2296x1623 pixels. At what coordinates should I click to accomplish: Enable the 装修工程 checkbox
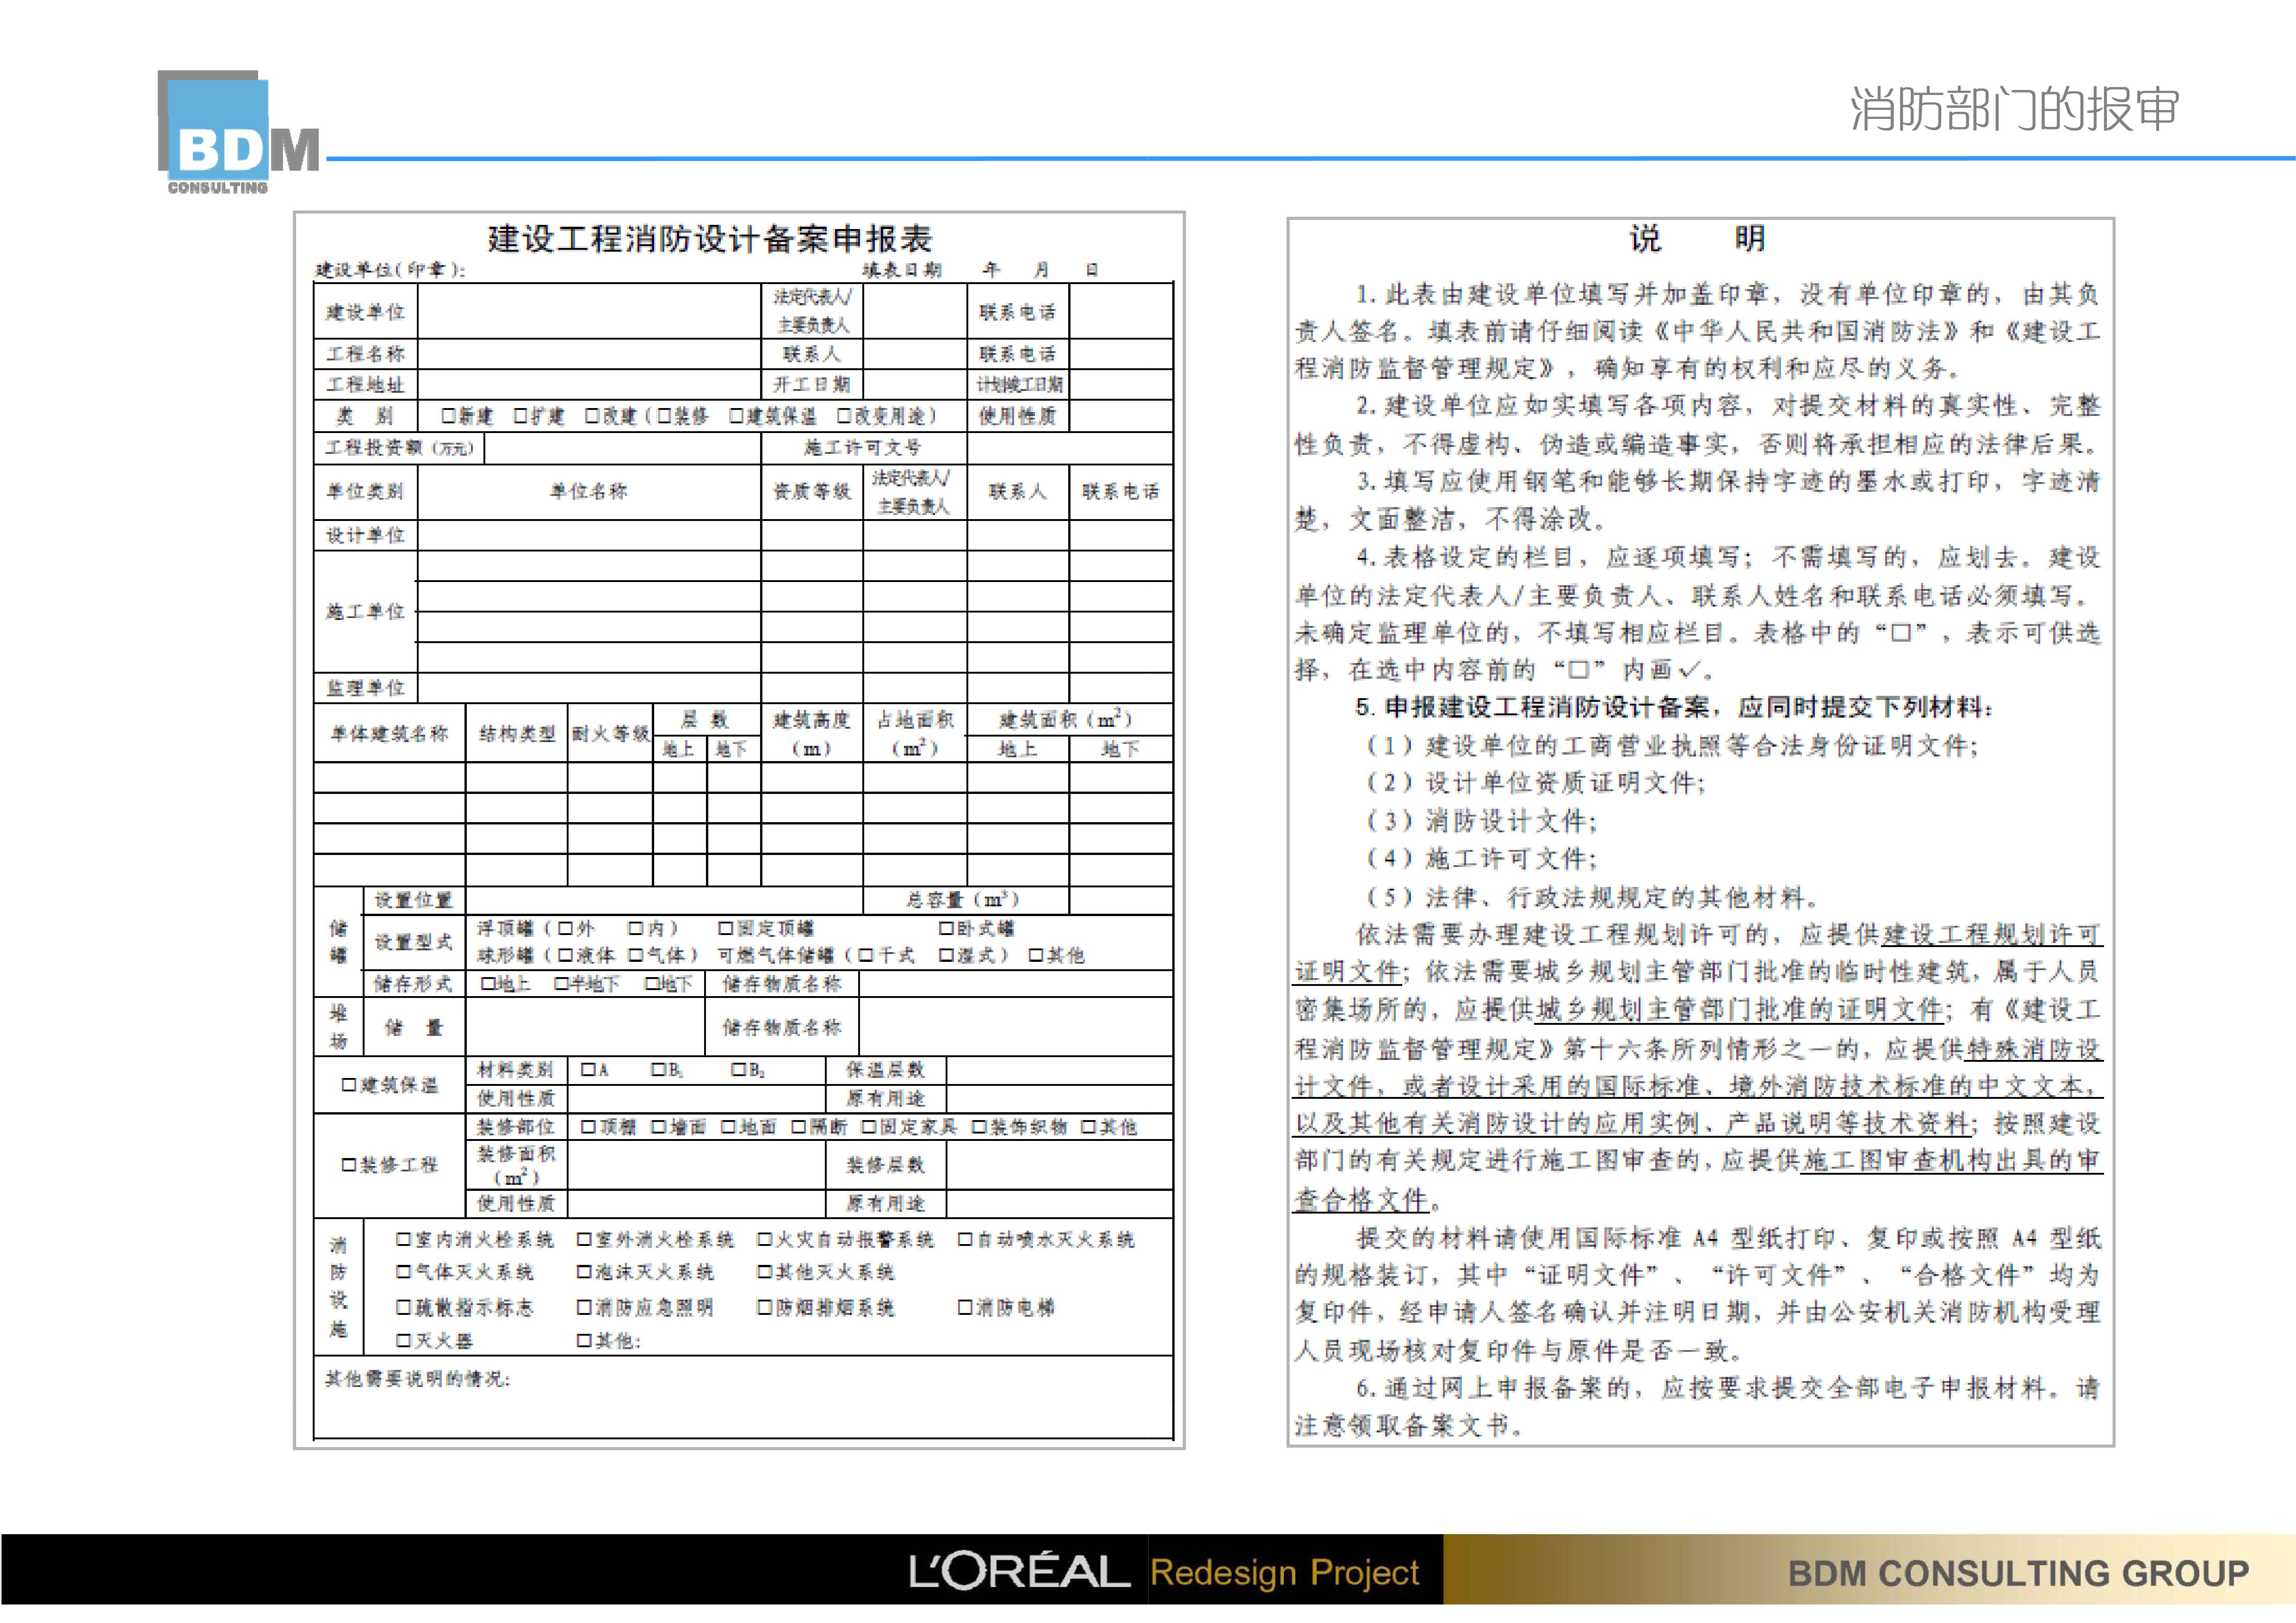pyautogui.click(x=348, y=1165)
